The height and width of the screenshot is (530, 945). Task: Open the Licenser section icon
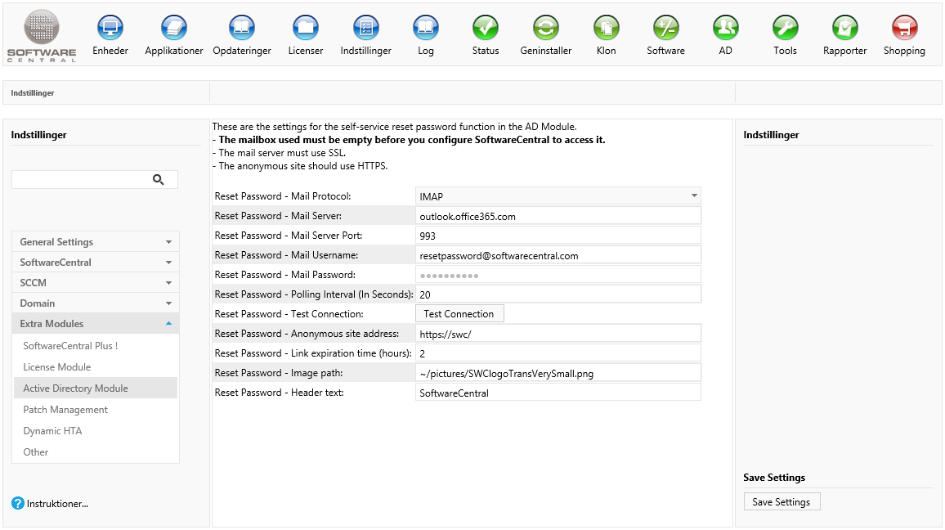point(306,29)
